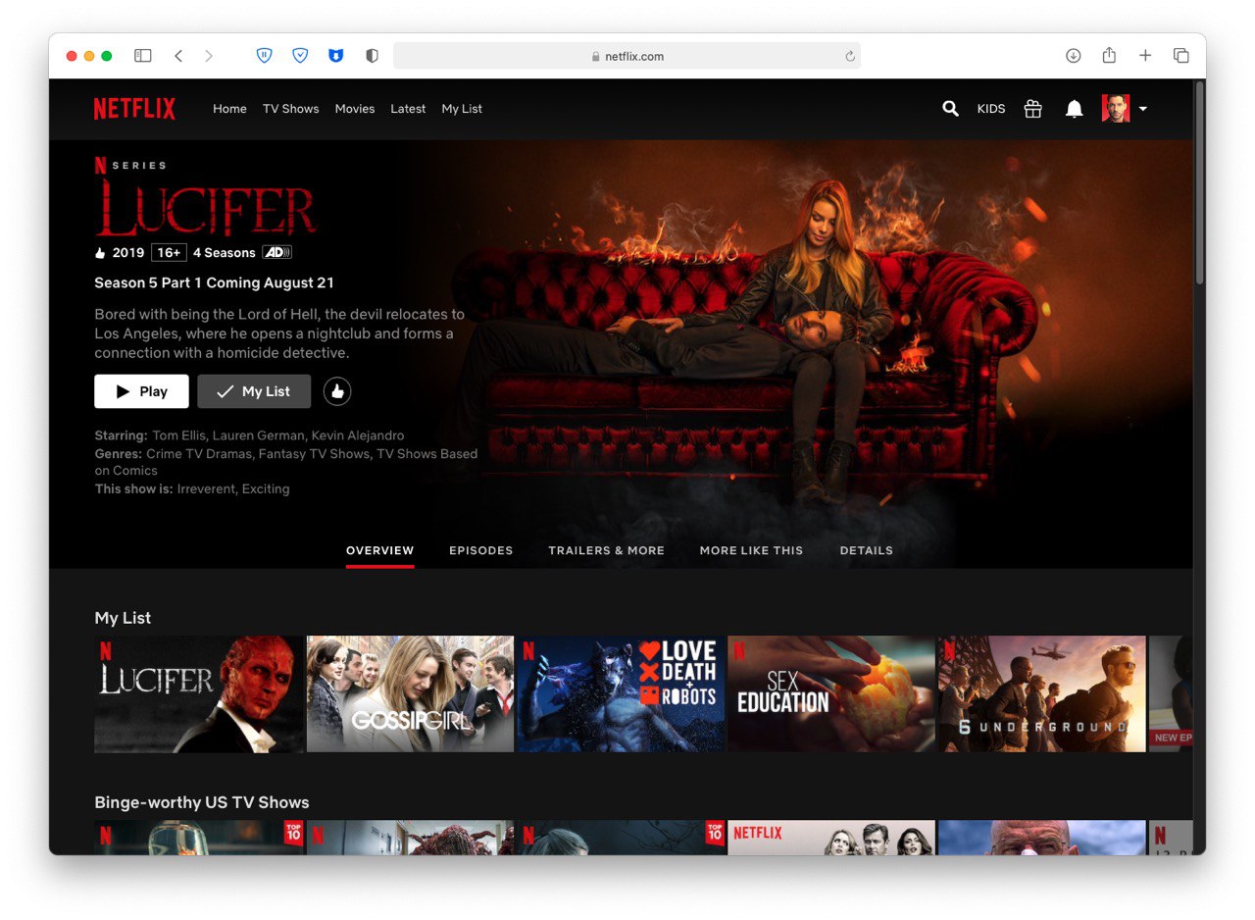Click blue checkmark shield extension icon
Screen dimensions: 1255x920
(300, 56)
